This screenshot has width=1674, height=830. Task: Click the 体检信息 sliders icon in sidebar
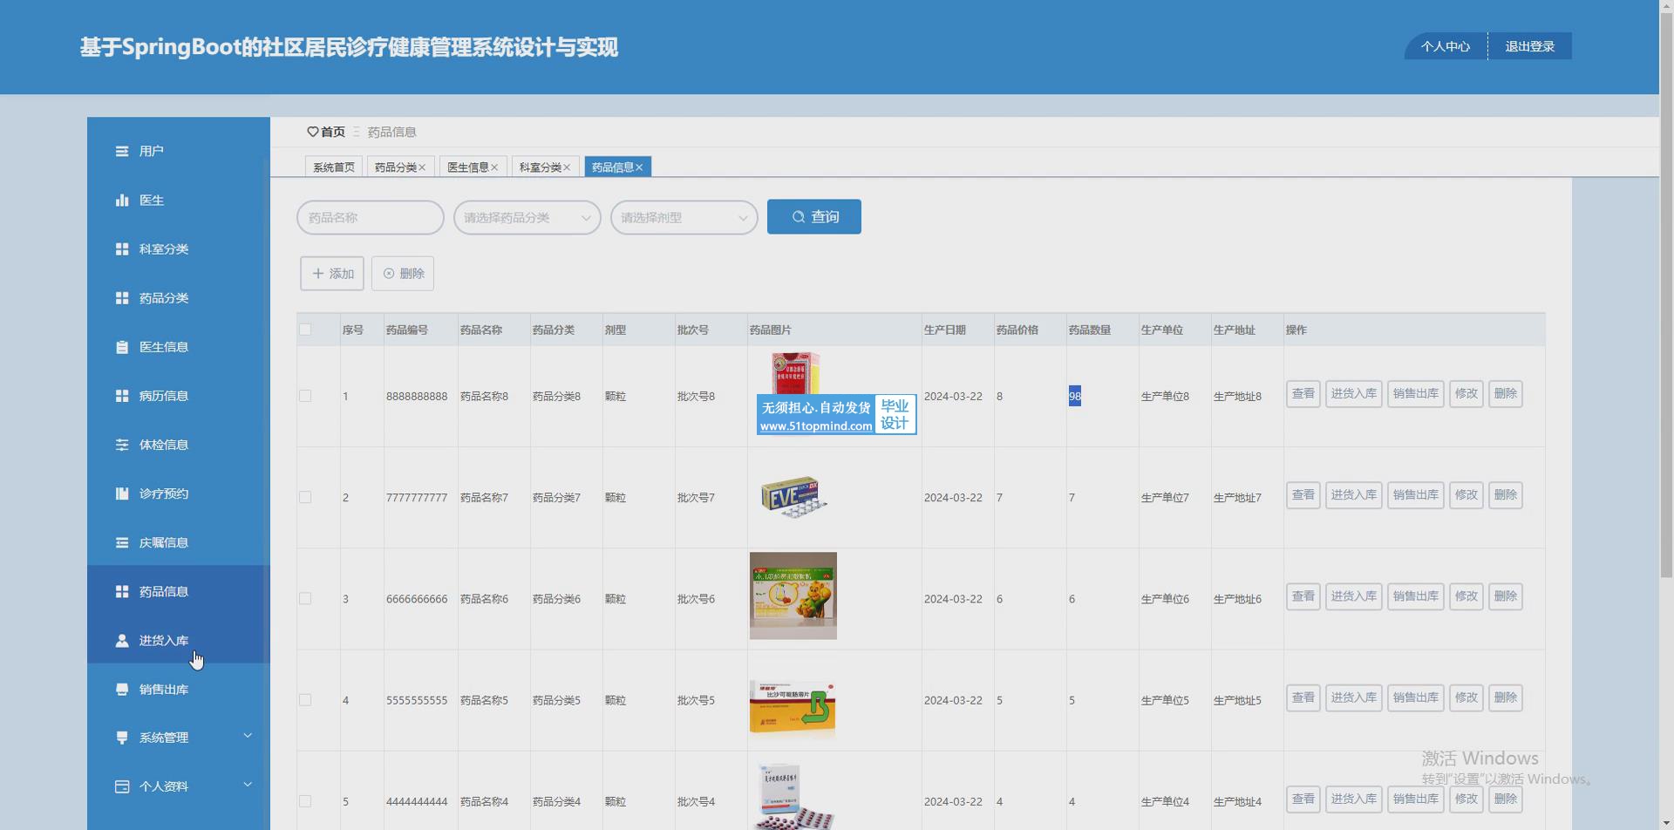[122, 445]
